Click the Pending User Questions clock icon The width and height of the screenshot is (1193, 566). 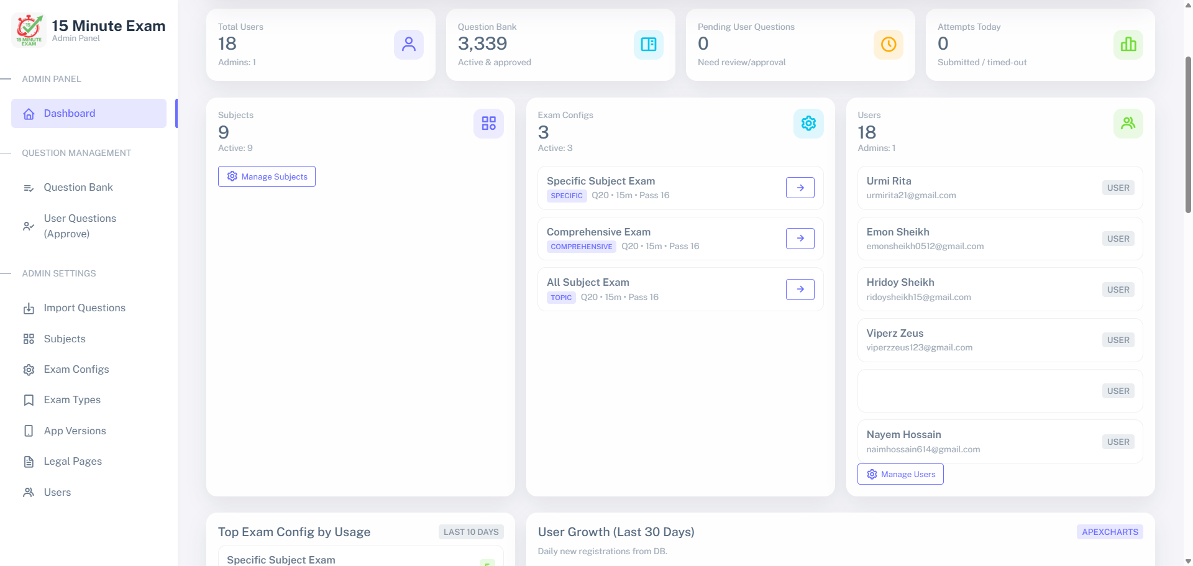point(889,45)
